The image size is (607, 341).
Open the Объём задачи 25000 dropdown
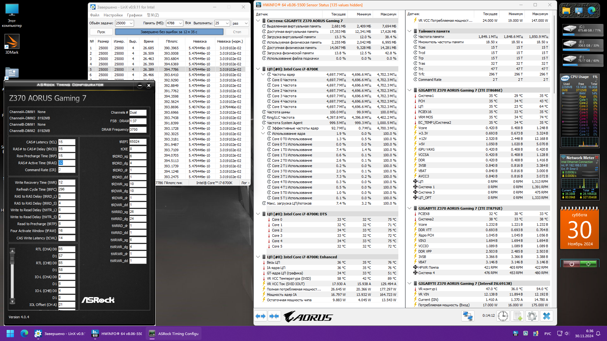131,23
